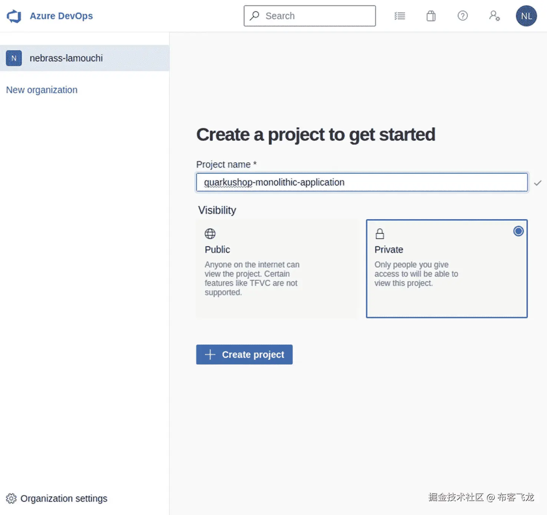Open the NL account avatar

(x=526, y=16)
